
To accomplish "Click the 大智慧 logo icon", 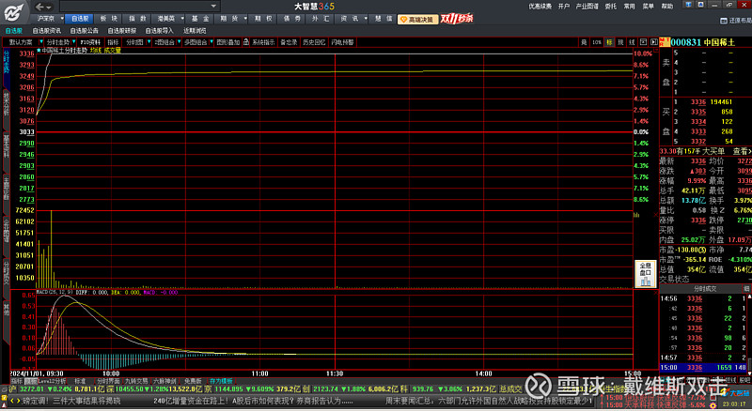I will 13,12.
